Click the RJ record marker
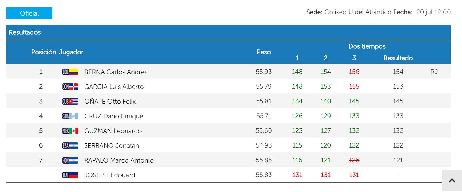 click(434, 72)
